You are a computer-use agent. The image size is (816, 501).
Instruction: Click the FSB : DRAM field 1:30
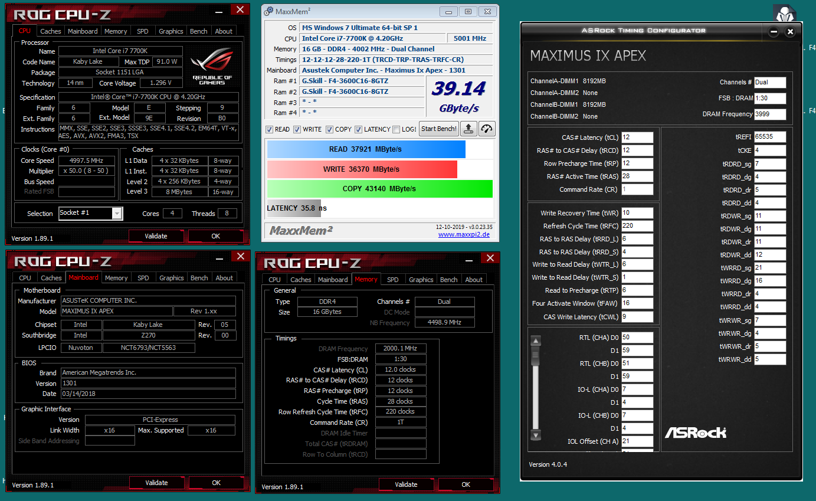click(x=769, y=99)
